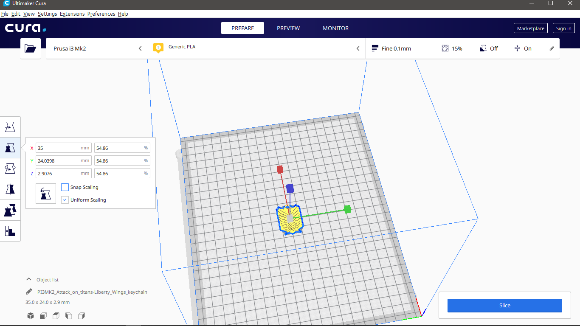Switch to the PREVIEW stage
580x326 pixels.
[288, 28]
